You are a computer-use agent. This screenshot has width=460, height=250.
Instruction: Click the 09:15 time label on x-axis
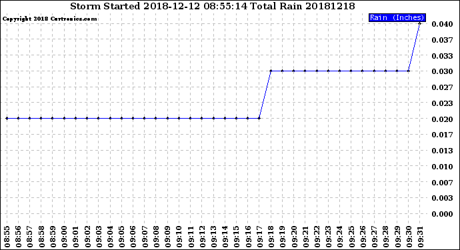[237, 237]
